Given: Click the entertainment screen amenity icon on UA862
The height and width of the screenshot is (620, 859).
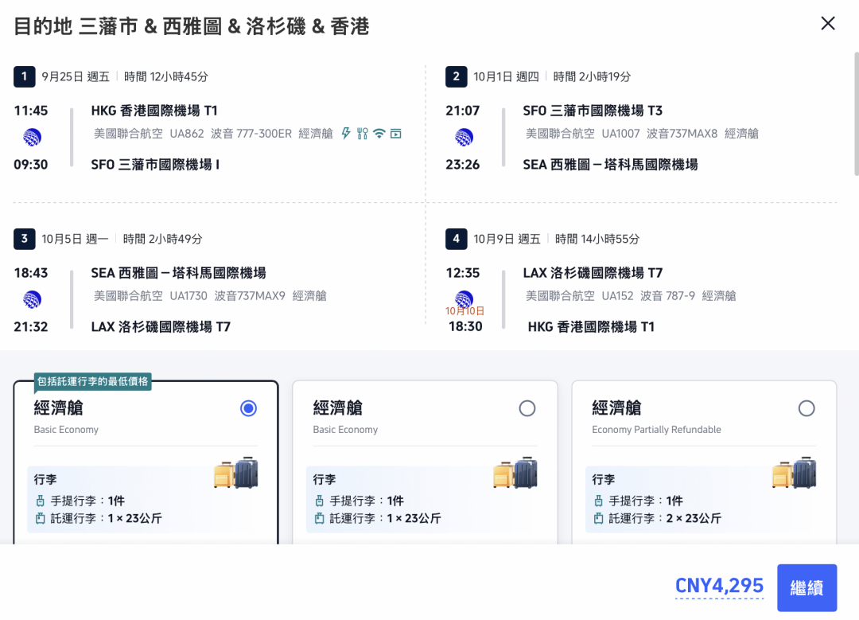Looking at the screenshot, I should (395, 134).
